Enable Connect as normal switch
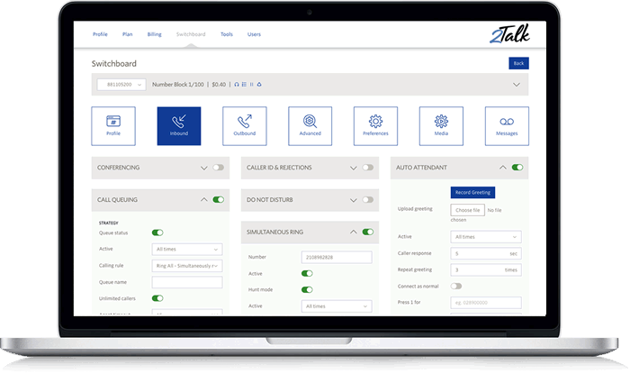 point(456,286)
